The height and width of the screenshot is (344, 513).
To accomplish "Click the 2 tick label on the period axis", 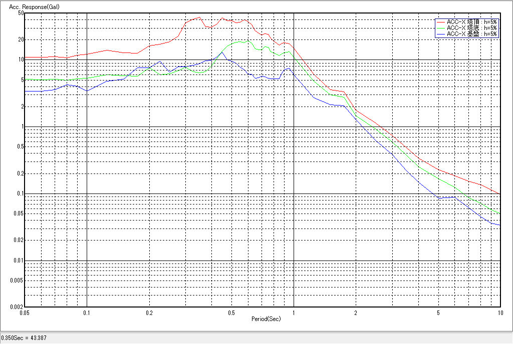I will click(356, 312).
